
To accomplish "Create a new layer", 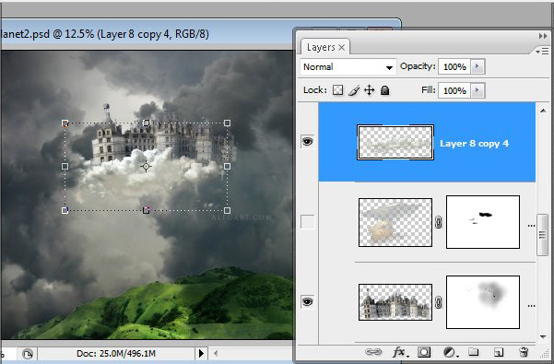I will (x=499, y=352).
